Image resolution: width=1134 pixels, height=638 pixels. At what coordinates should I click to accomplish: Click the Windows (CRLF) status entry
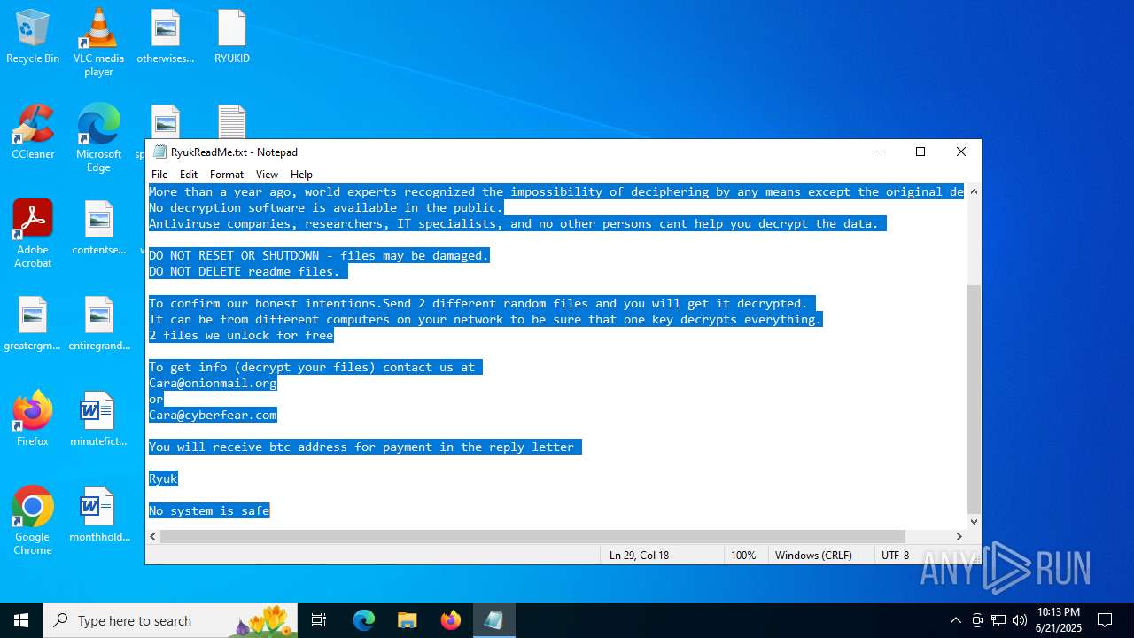tap(813, 555)
